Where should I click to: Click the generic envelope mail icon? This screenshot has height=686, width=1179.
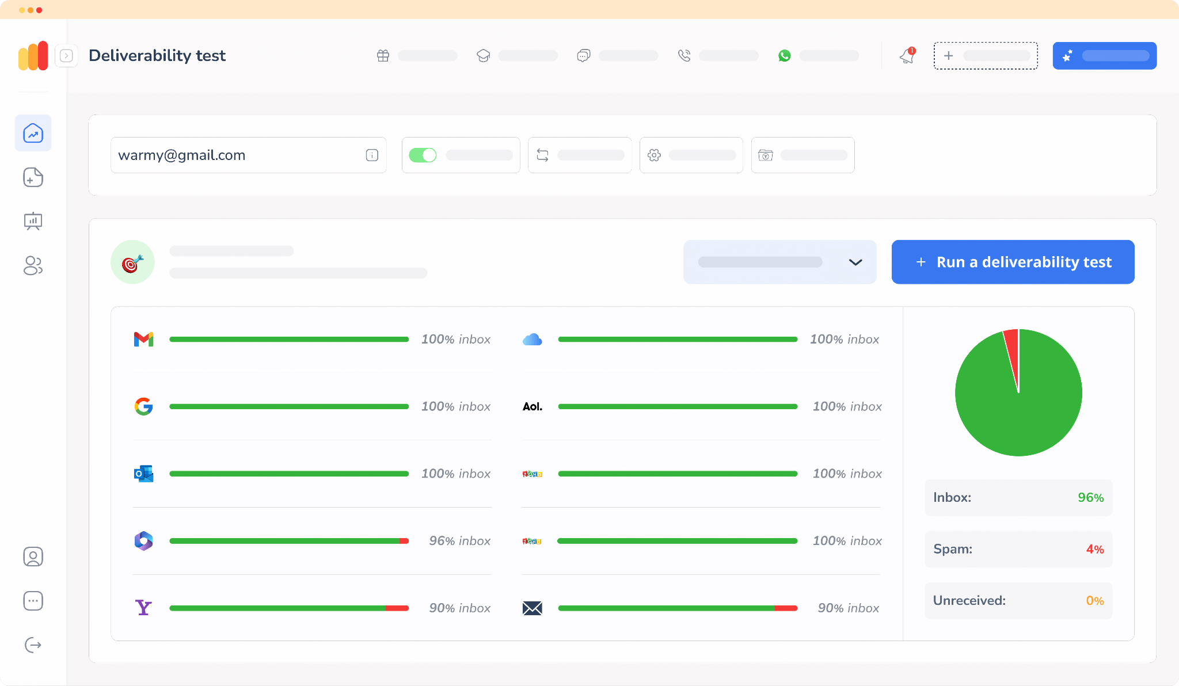(533, 608)
